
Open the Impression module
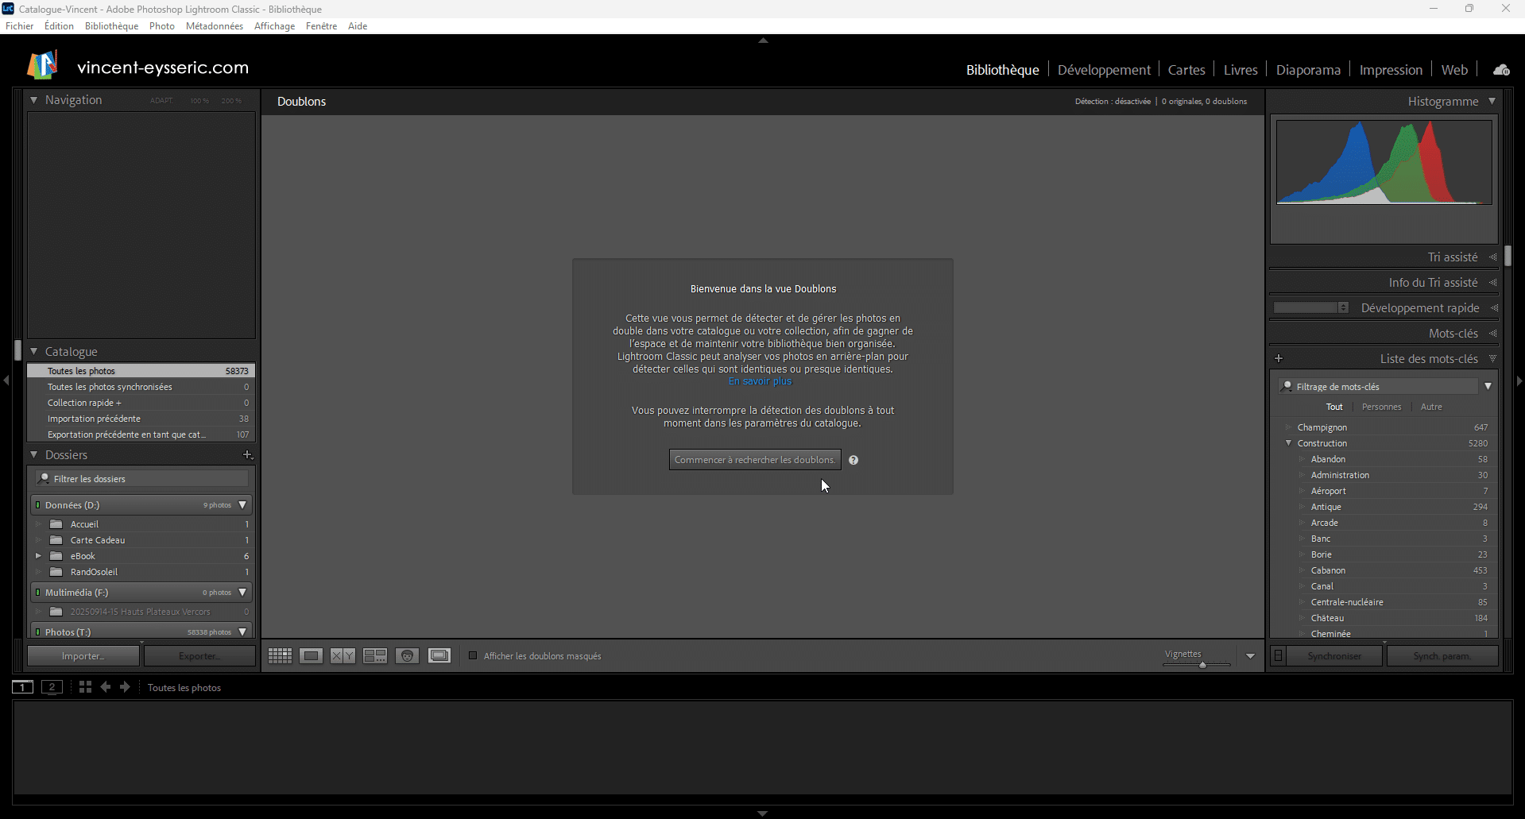1391,70
